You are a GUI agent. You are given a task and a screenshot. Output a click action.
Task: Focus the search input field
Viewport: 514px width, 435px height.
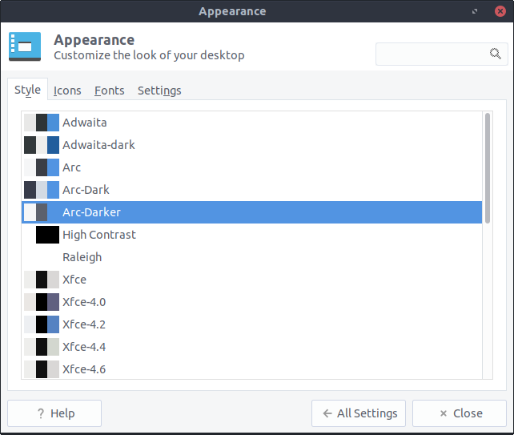point(432,54)
